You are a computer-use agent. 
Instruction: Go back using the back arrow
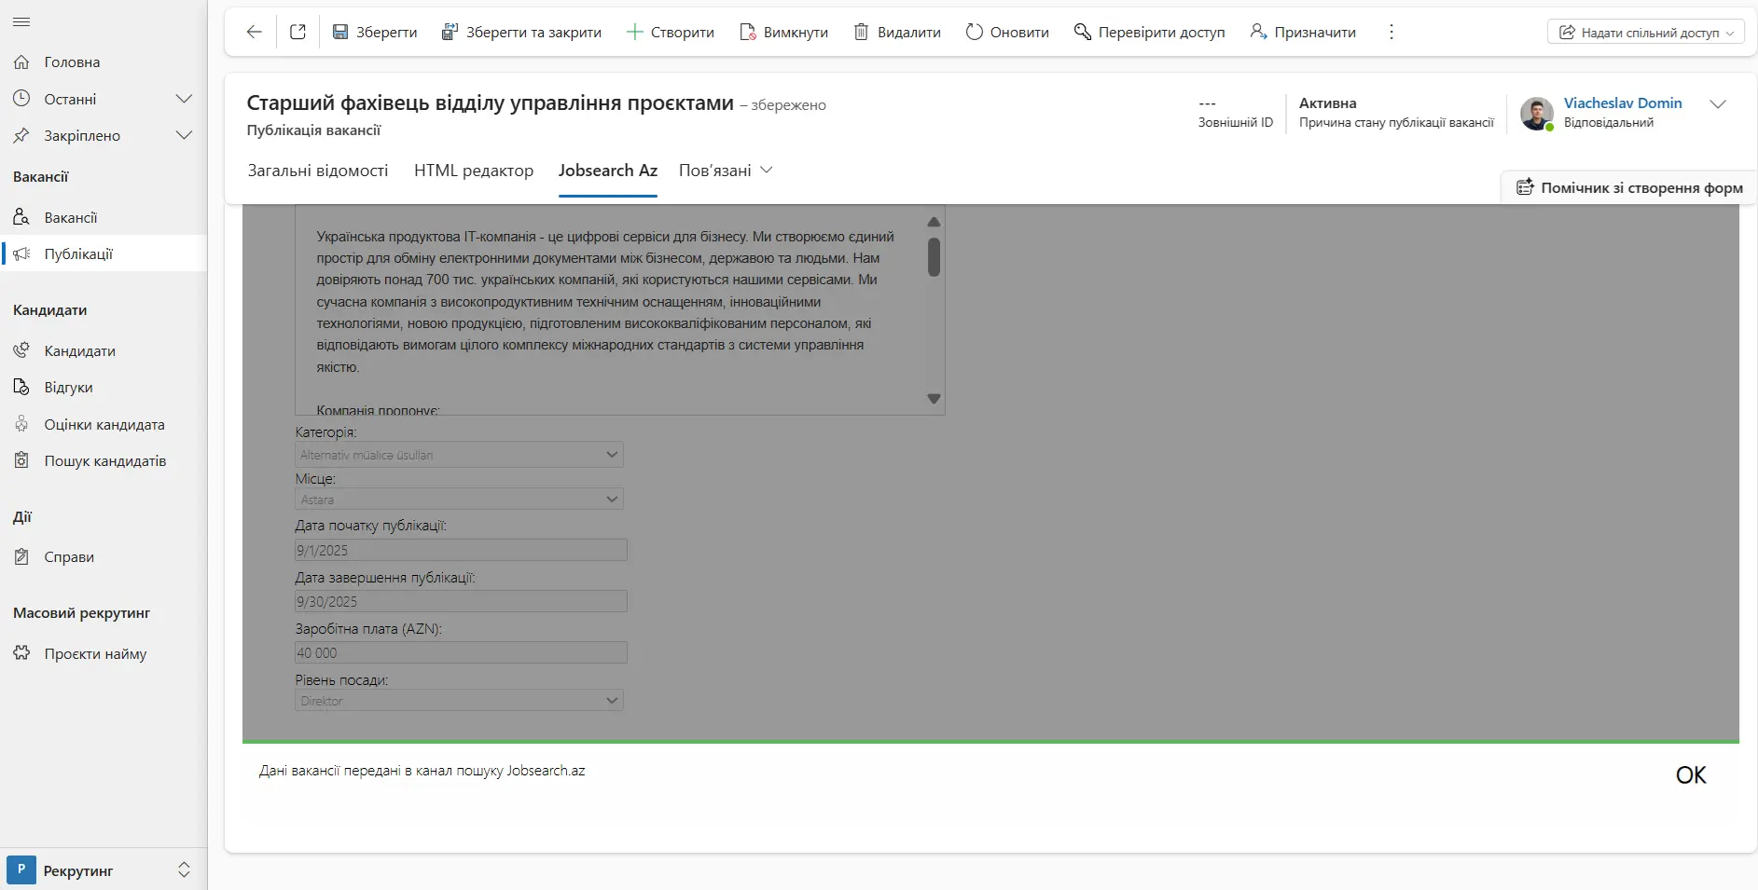253,31
